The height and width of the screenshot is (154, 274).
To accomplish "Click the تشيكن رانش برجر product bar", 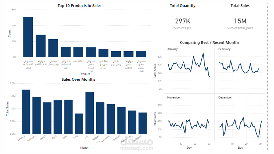I will coord(116,54).
